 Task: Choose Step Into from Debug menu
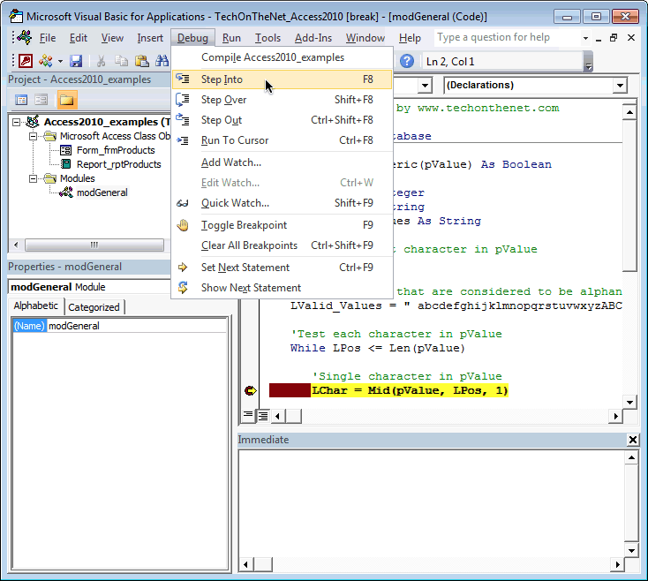pyautogui.click(x=282, y=79)
